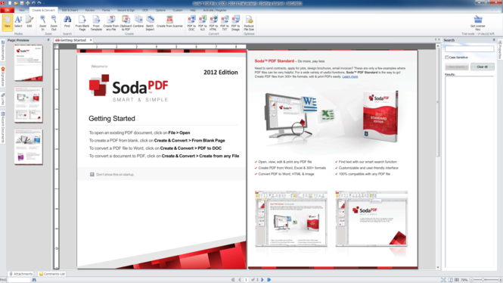Viewport: 503px width, 283px height.
Task: Toggle Case Sensitive checkbox
Action: 446,57
